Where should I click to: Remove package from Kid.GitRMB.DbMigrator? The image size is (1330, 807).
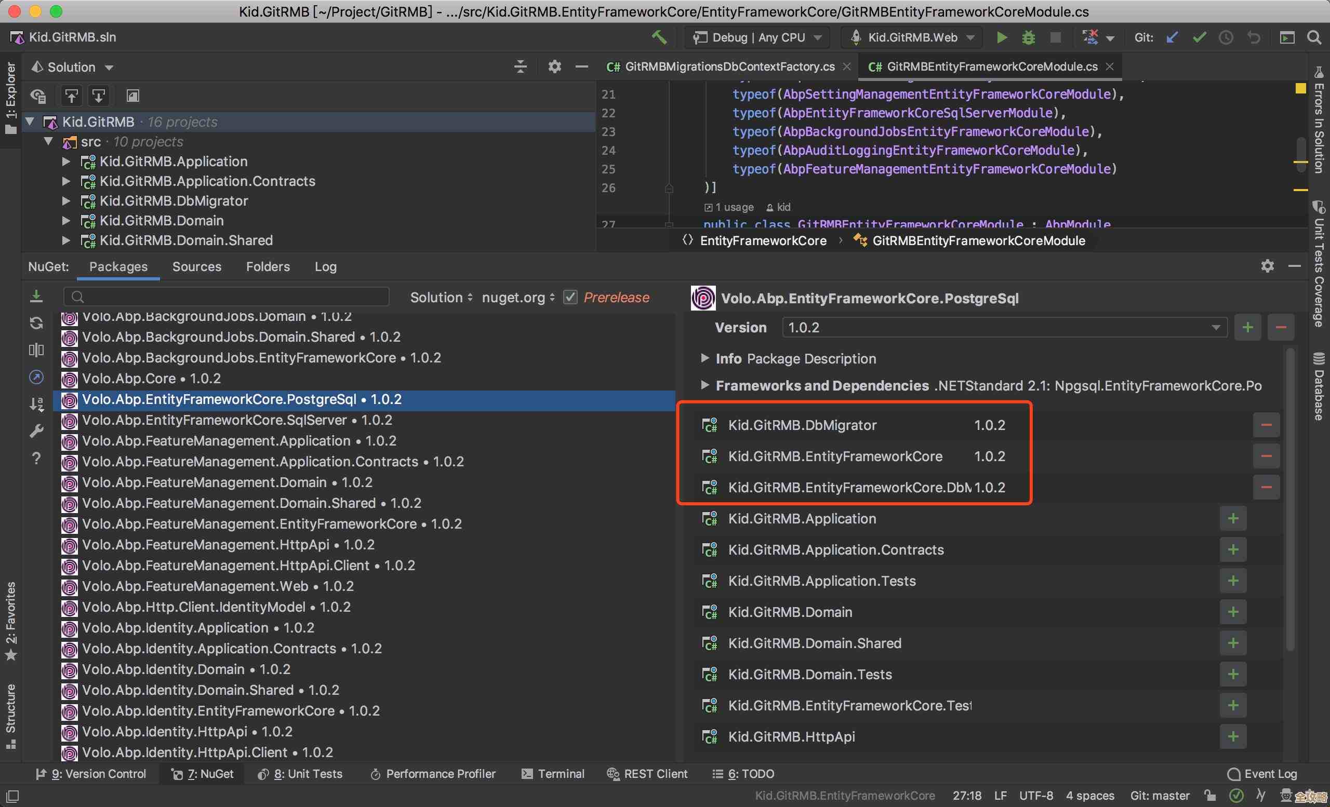[x=1266, y=425]
